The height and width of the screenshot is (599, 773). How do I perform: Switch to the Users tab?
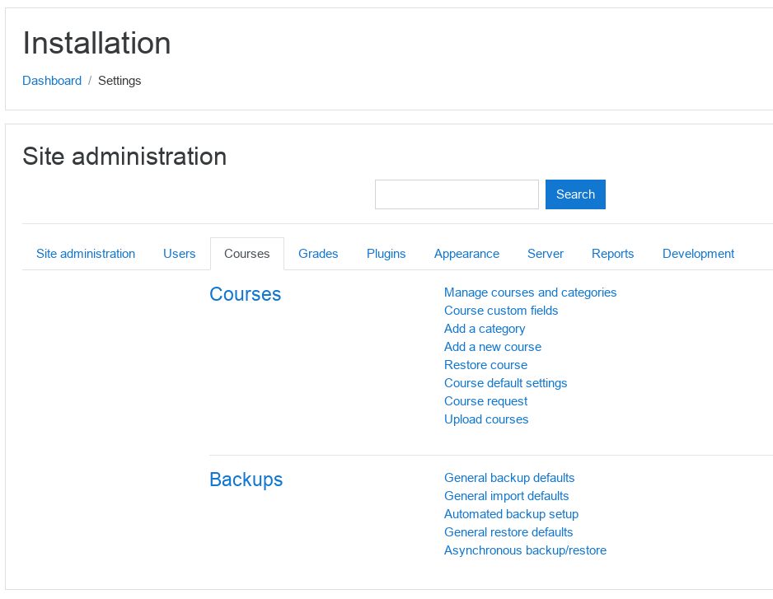tap(180, 254)
